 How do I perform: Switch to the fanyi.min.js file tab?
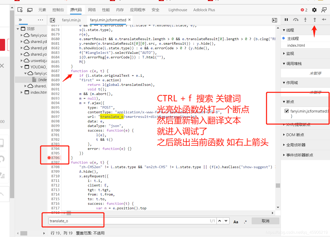[x=71, y=20]
